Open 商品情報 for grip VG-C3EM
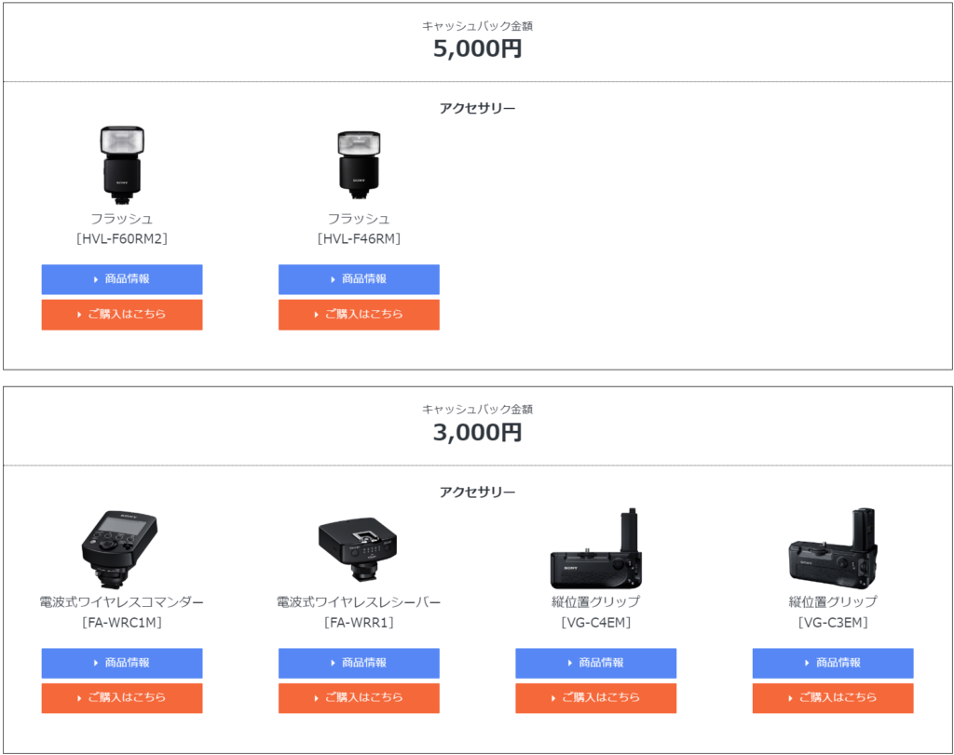 [833, 663]
